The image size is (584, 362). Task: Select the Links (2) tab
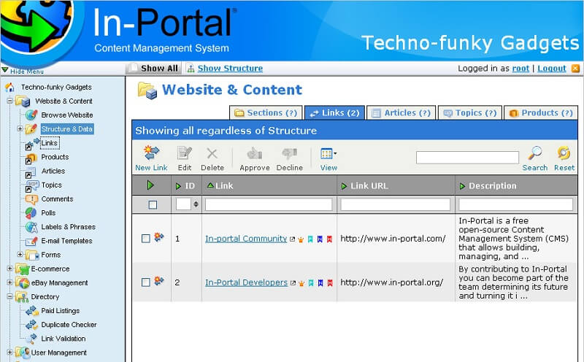(x=335, y=113)
